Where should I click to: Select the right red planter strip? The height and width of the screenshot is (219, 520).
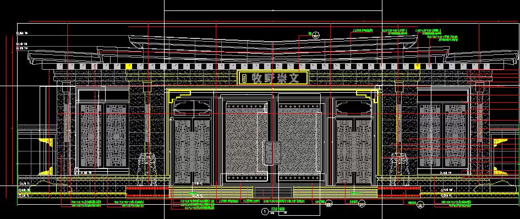[x=399, y=192]
